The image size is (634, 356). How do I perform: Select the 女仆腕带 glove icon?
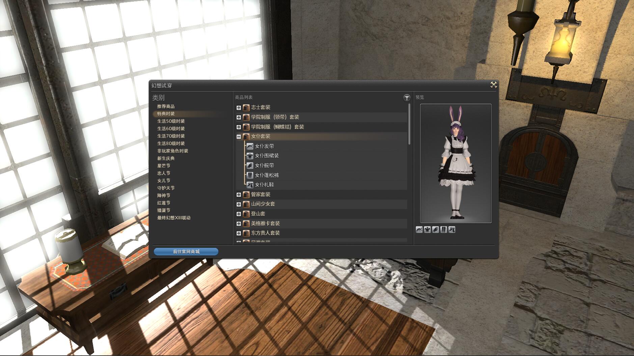click(250, 166)
